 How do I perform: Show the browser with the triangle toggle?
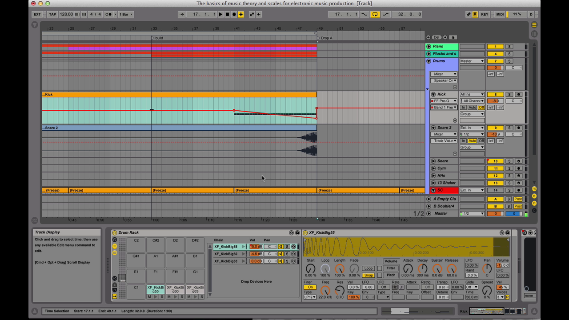35,25
